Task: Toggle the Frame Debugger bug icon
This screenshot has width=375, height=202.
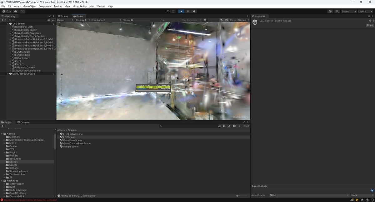Action: click(x=205, y=20)
